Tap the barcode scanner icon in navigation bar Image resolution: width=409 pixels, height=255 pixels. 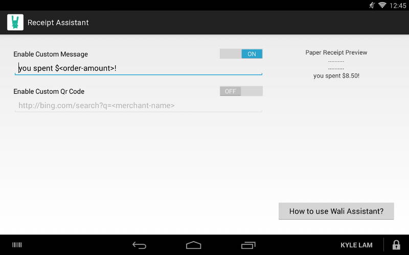pyautogui.click(x=17, y=245)
